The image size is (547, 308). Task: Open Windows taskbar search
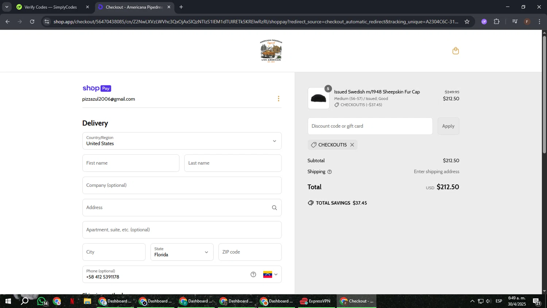pyautogui.click(x=24, y=301)
